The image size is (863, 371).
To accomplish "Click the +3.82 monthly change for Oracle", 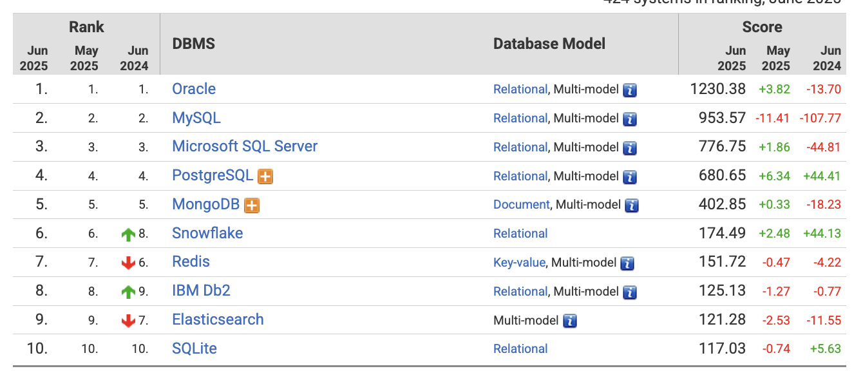I will (775, 90).
